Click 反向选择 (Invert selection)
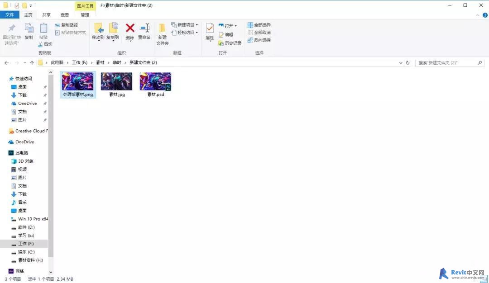 tap(259, 40)
